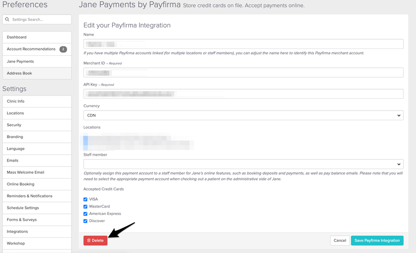Click the Account Recommendations count badge
Screen dimensions: 416x253
[63, 49]
